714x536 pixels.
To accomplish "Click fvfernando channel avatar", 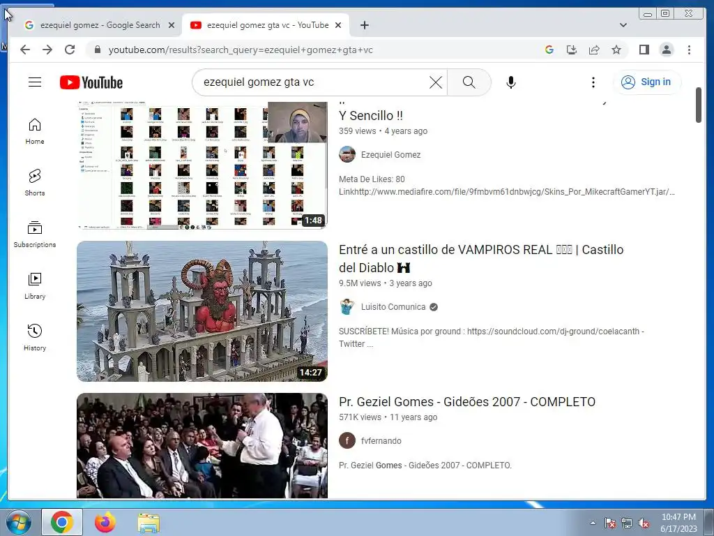I will click(x=347, y=441).
